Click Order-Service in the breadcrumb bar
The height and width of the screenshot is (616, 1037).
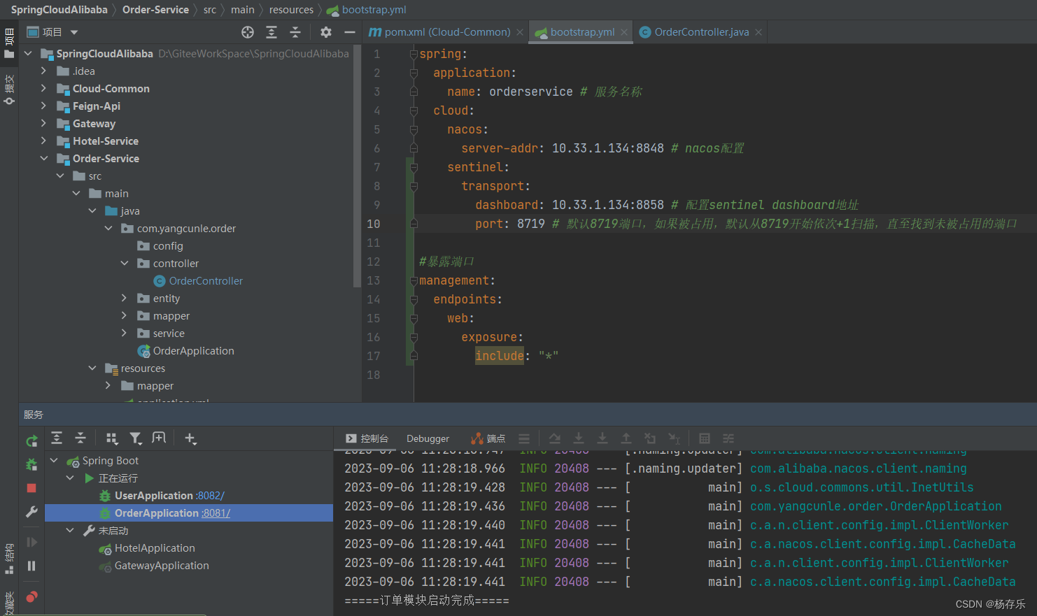[155, 10]
